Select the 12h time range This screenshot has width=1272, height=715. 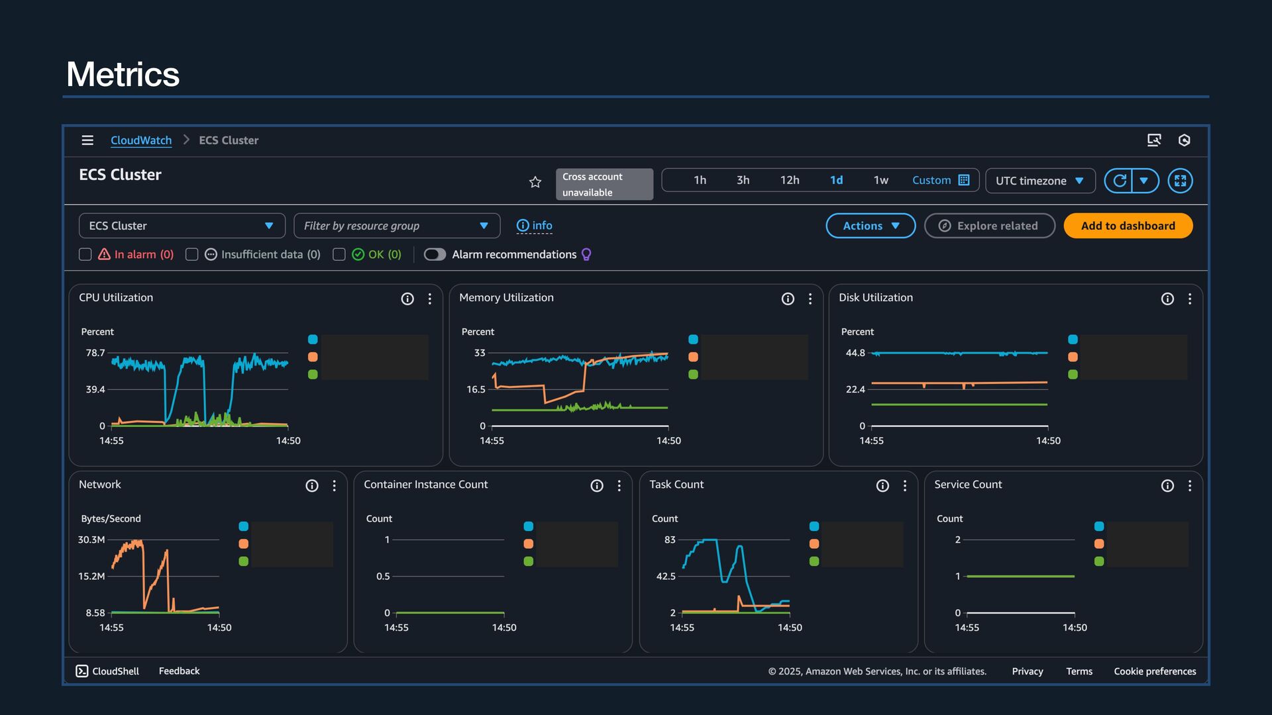[x=790, y=180]
